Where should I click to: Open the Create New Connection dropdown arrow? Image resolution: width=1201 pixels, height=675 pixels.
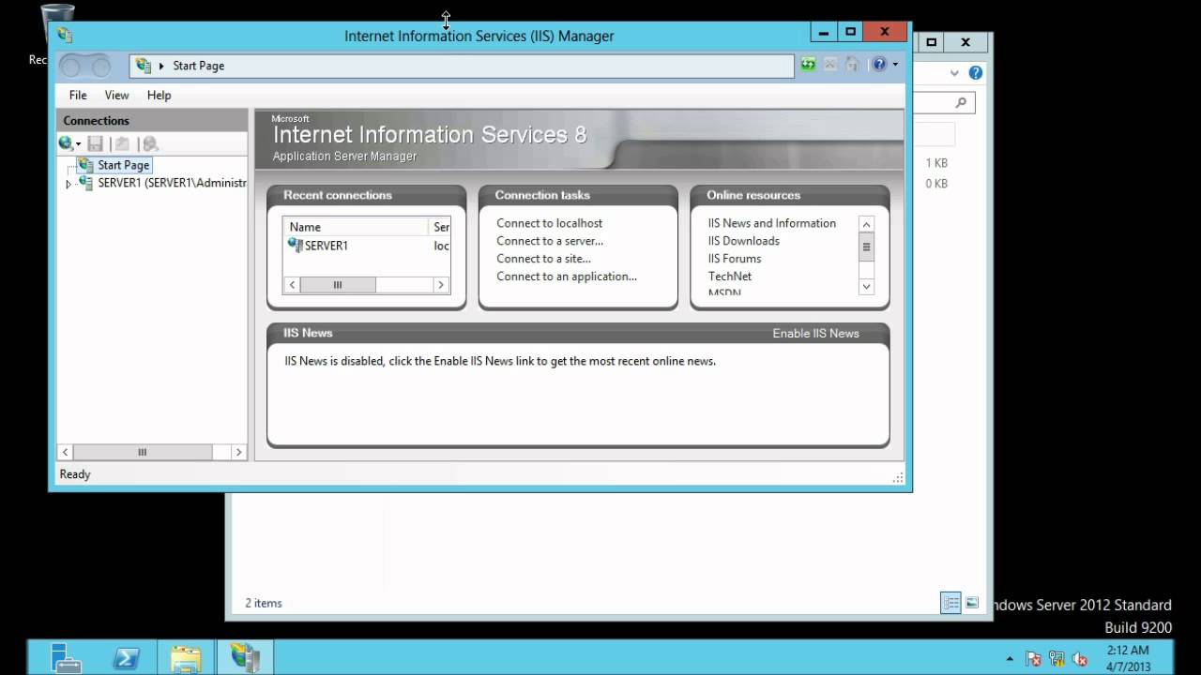pos(79,144)
